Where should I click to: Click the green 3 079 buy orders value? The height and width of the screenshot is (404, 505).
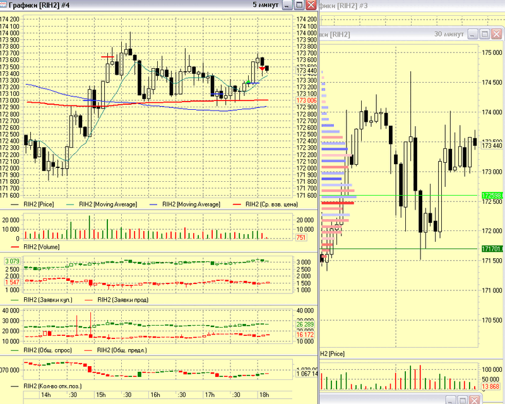12,261
